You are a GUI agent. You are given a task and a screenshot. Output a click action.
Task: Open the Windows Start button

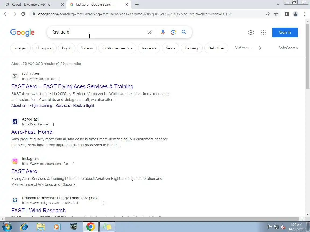pos(7,227)
